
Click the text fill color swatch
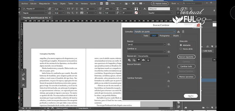point(136,9)
